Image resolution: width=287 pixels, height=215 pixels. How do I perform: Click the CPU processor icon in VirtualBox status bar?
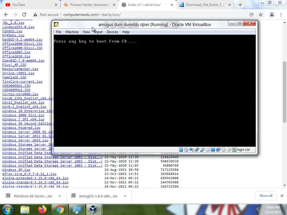[223, 150]
